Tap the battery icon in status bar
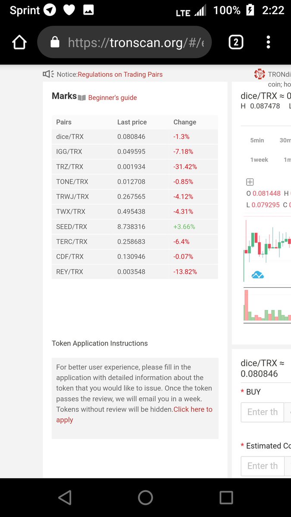 click(250, 10)
